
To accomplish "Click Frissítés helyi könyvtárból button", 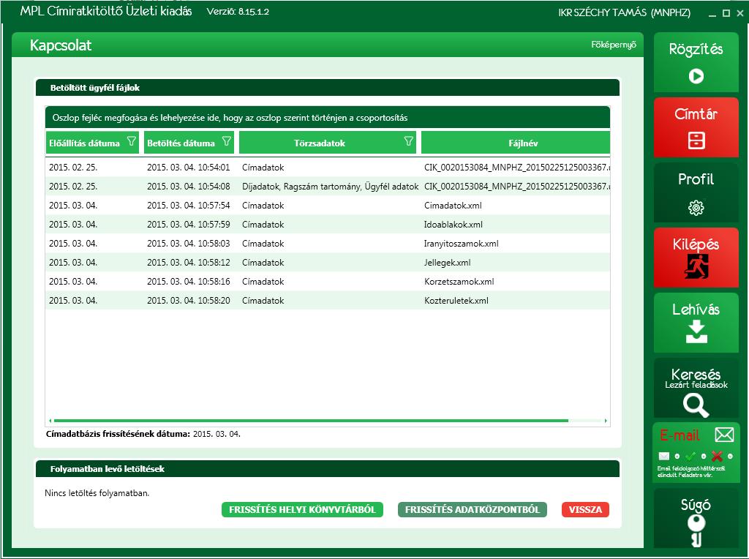I will pyautogui.click(x=302, y=510).
